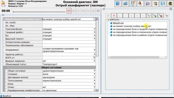
Task: Open the Вирусный гепатит dropdown
Action: pyautogui.click(x=94, y=39)
